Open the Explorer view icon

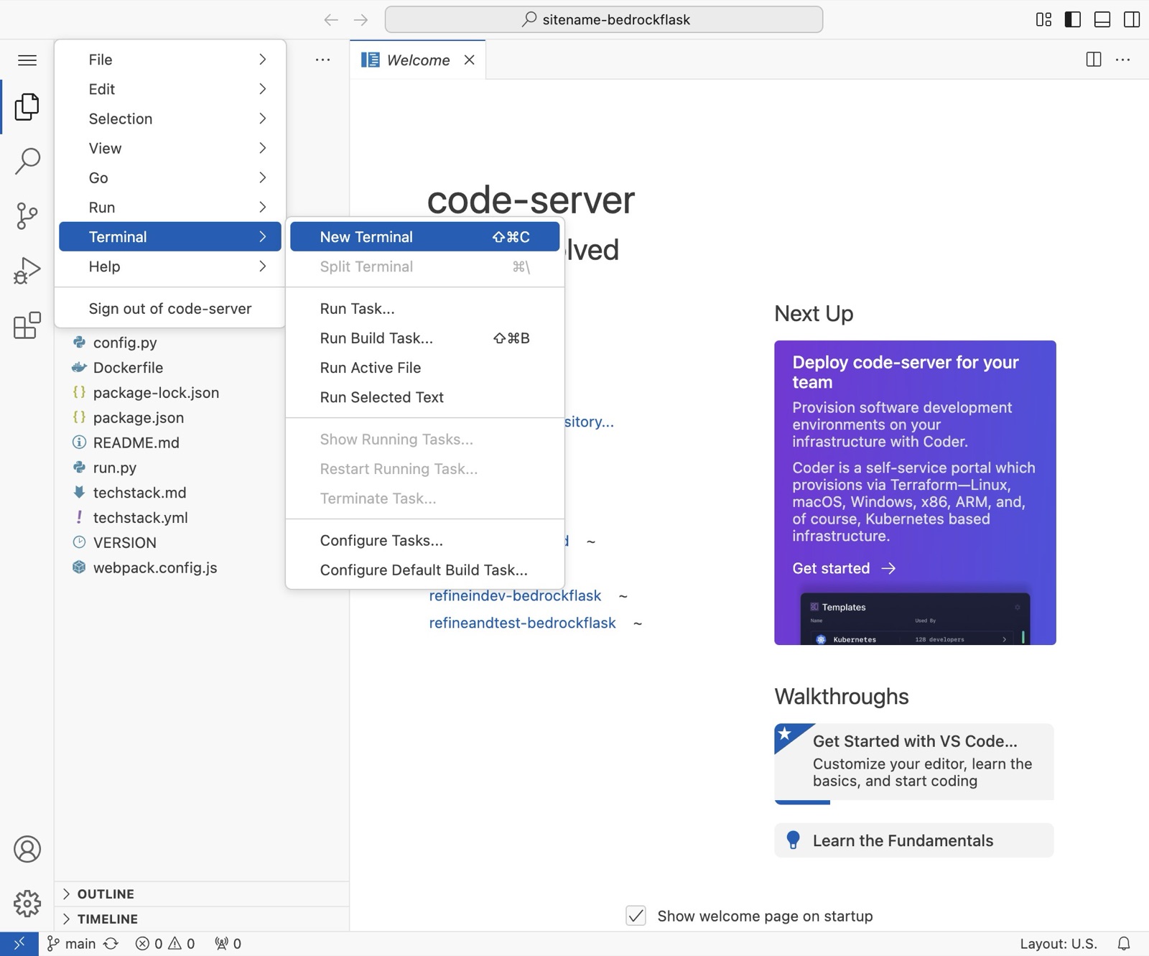(x=27, y=107)
